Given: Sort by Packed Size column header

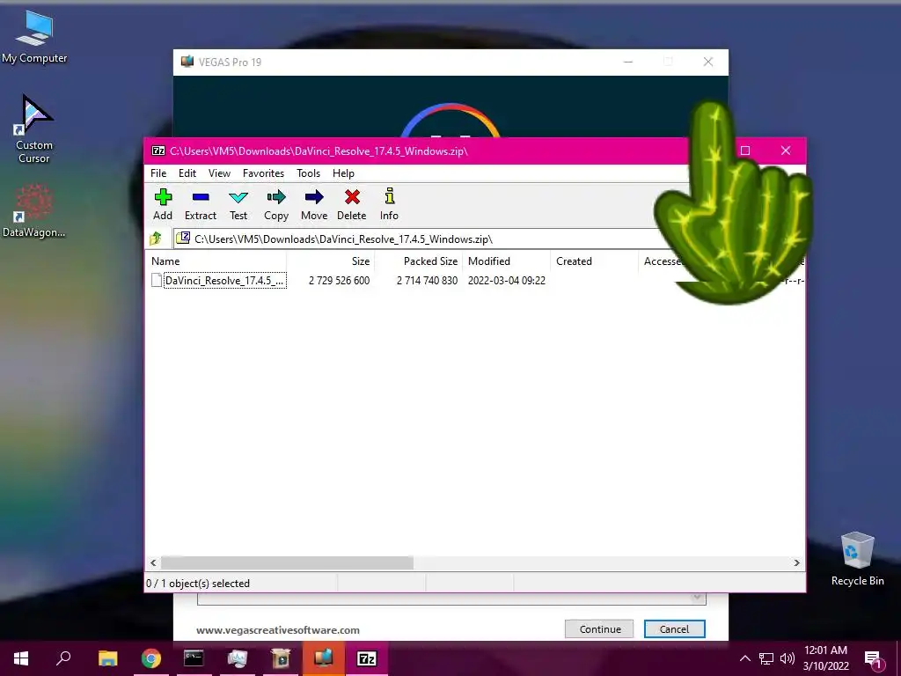Looking at the screenshot, I should [419, 261].
